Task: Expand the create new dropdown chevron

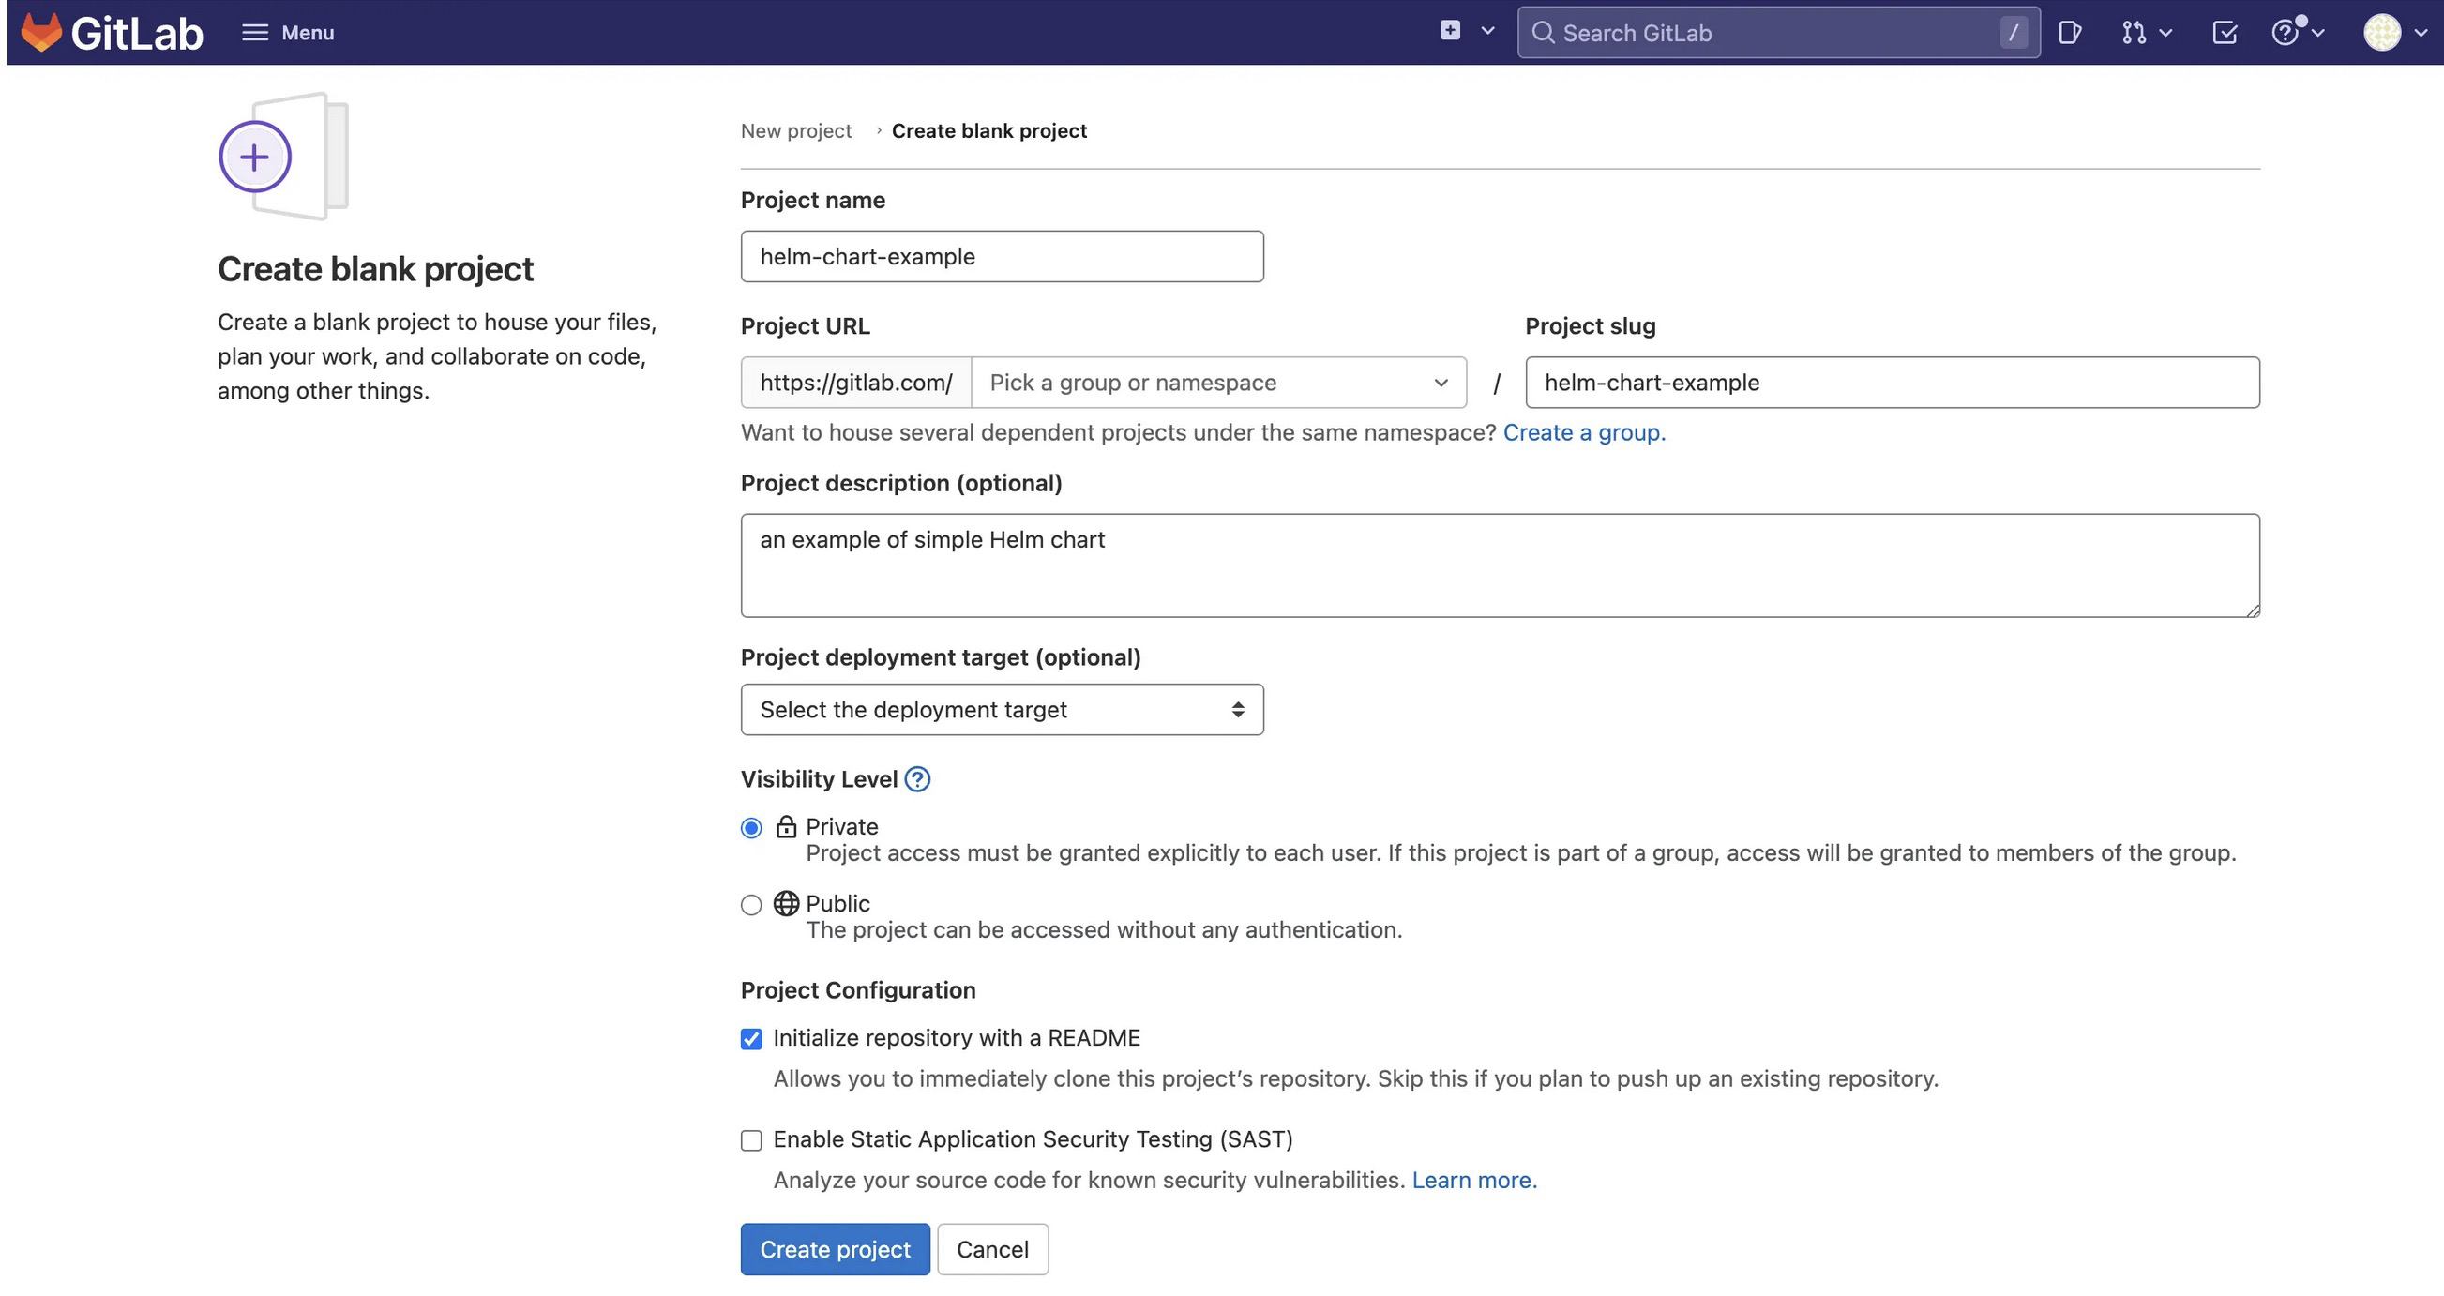Action: pos(1487,31)
